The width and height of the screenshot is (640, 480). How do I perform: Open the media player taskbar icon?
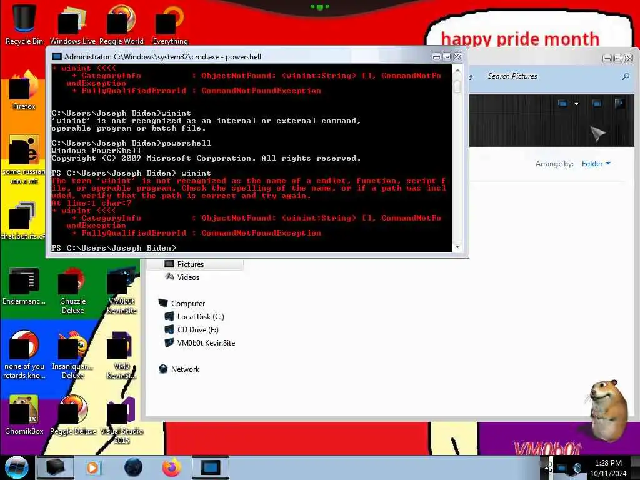coord(93,467)
